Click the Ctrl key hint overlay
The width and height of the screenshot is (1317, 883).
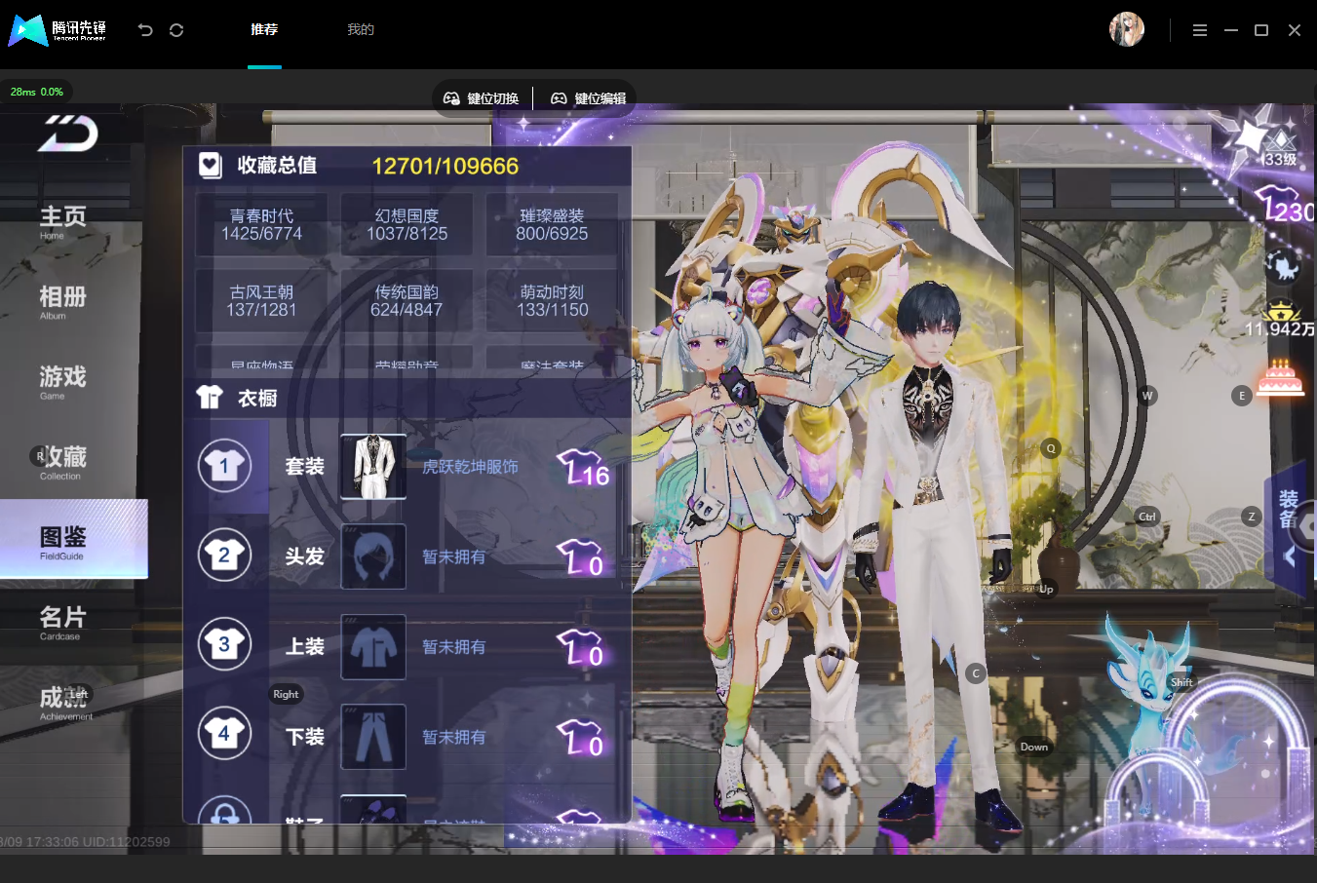click(x=1147, y=517)
